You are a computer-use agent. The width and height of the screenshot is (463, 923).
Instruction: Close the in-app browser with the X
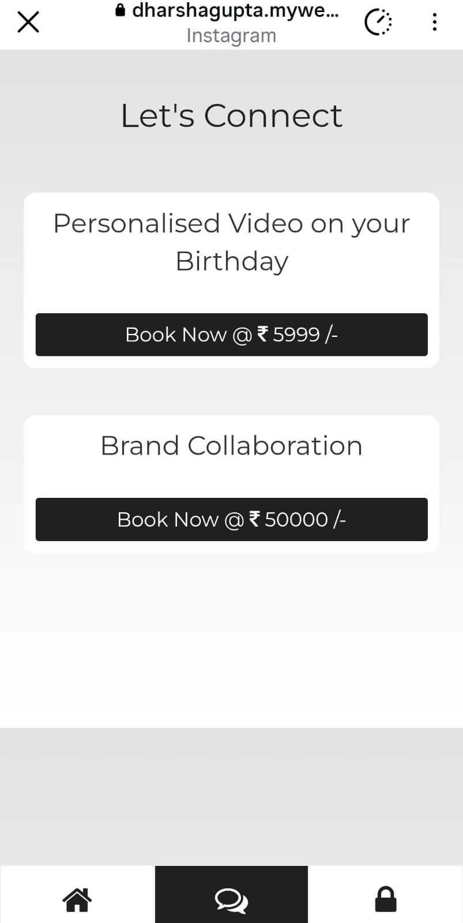pyautogui.click(x=28, y=22)
